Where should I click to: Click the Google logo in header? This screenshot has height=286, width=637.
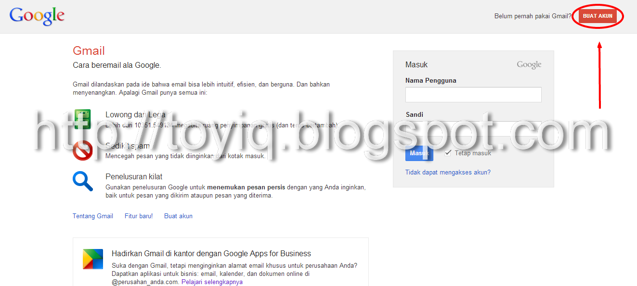(37, 16)
